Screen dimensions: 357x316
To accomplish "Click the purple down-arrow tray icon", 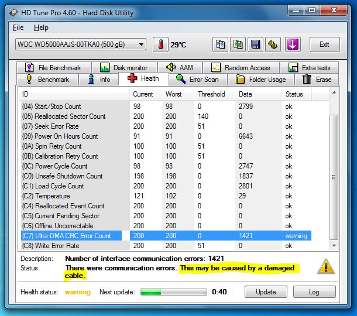I will point(293,44).
